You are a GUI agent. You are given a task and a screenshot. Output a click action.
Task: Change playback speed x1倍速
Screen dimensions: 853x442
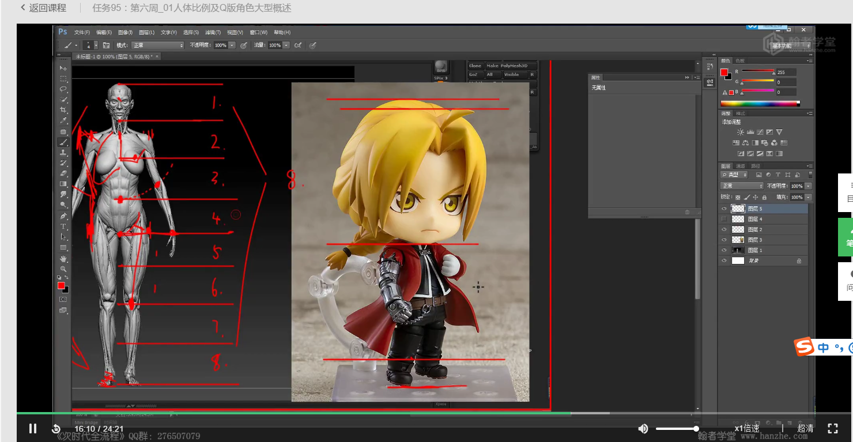coord(747,428)
